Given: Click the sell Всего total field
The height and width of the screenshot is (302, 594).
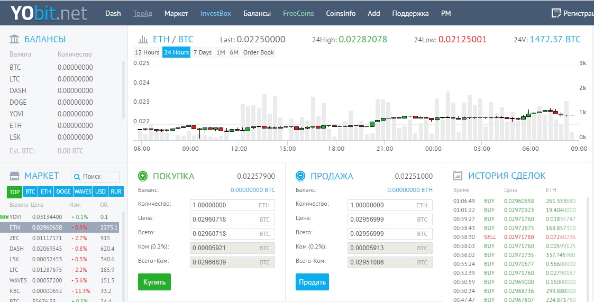Looking at the screenshot, I should click(390, 234).
